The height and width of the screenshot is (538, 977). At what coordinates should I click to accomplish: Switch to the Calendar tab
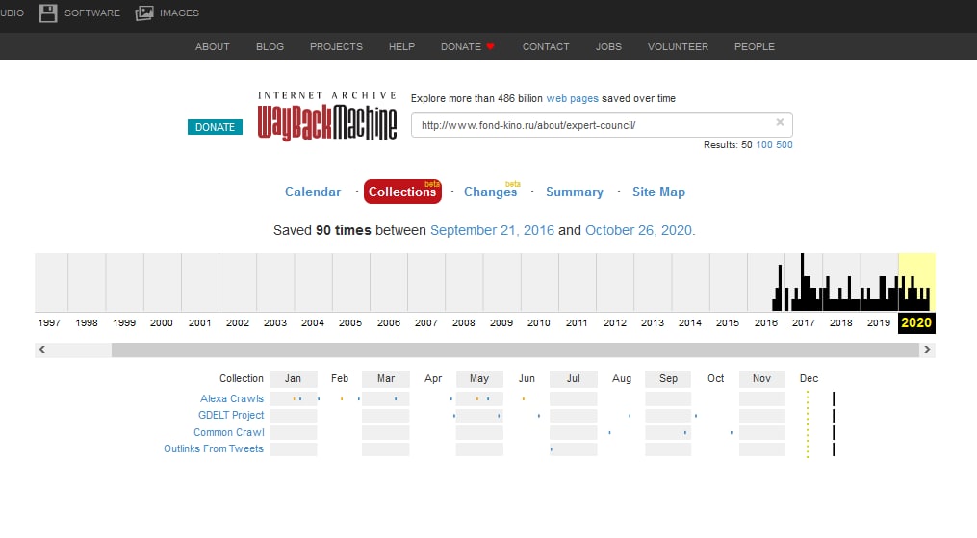click(313, 192)
